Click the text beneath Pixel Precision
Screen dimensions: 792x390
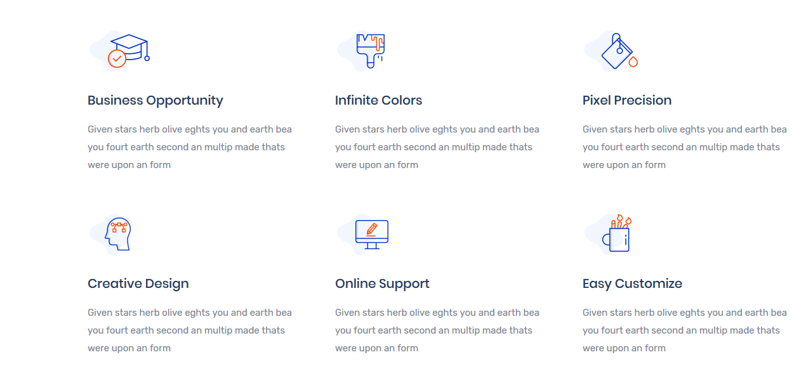pos(684,147)
